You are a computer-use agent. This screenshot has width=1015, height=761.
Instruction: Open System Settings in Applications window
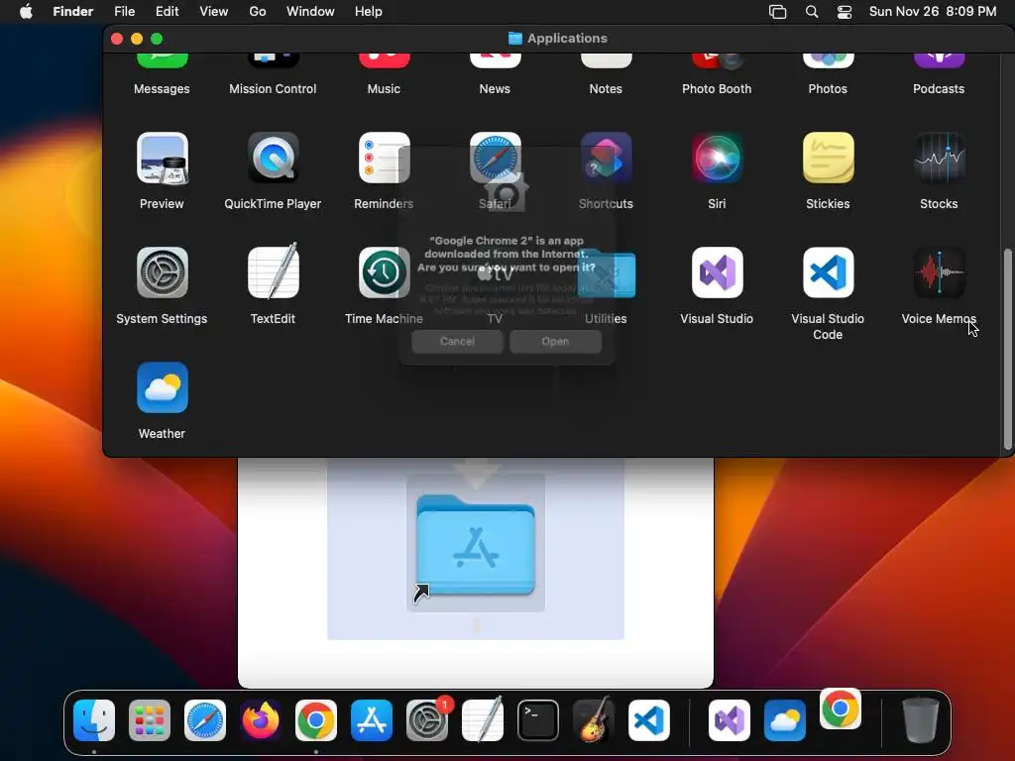162,272
